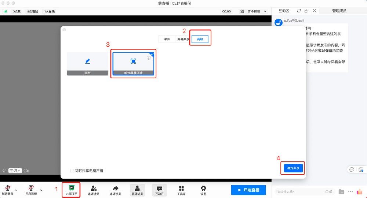Switch to the 课件 tab

(x=167, y=39)
